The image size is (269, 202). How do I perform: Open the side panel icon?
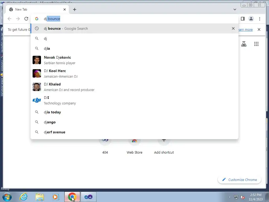pyautogui.click(x=242, y=19)
